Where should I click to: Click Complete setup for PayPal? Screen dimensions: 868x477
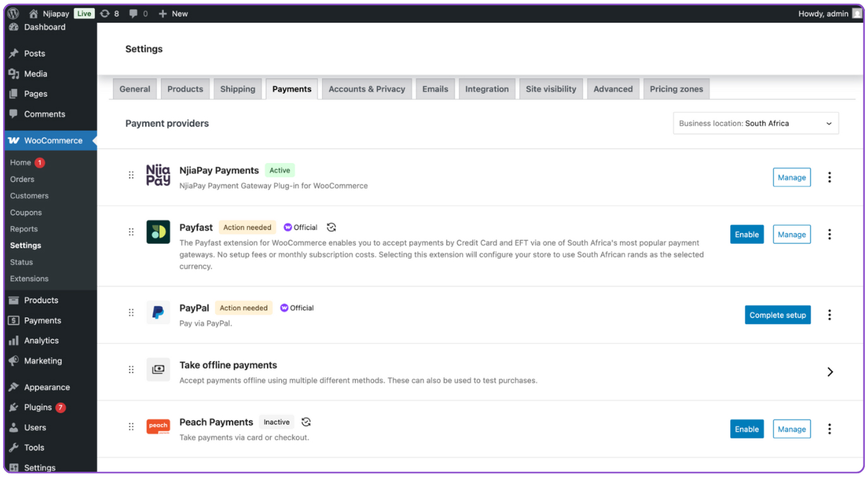(x=778, y=315)
